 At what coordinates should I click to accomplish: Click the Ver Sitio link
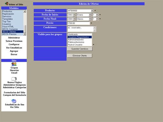pos(14,107)
